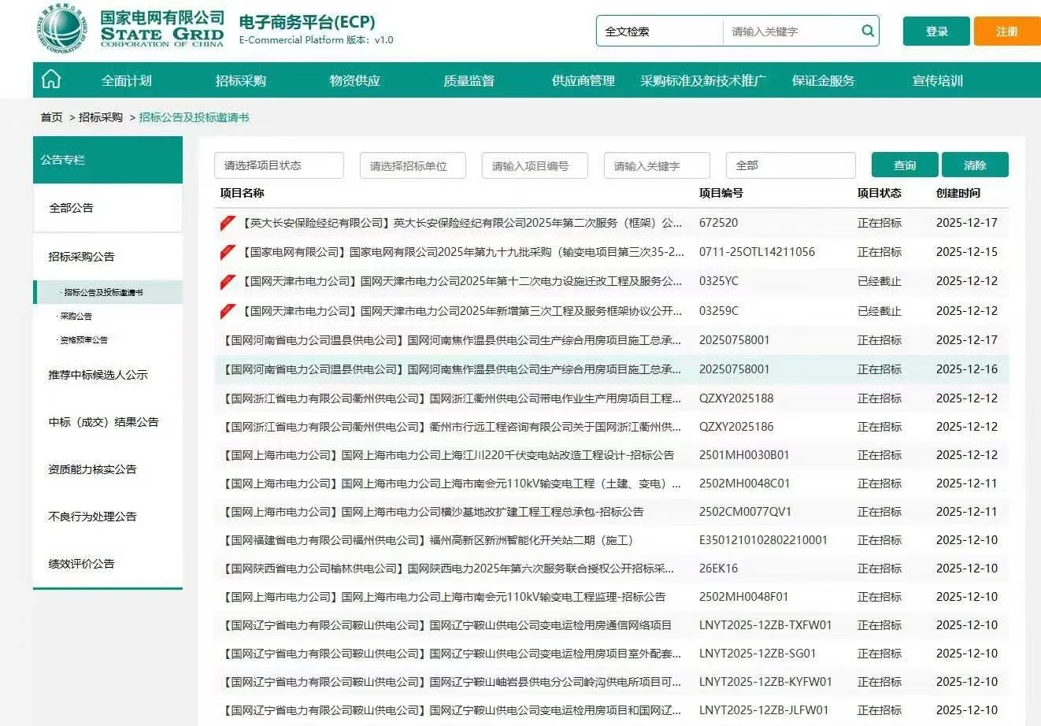
Task: Click 招标采购 in breadcrumb
Action: (x=101, y=117)
